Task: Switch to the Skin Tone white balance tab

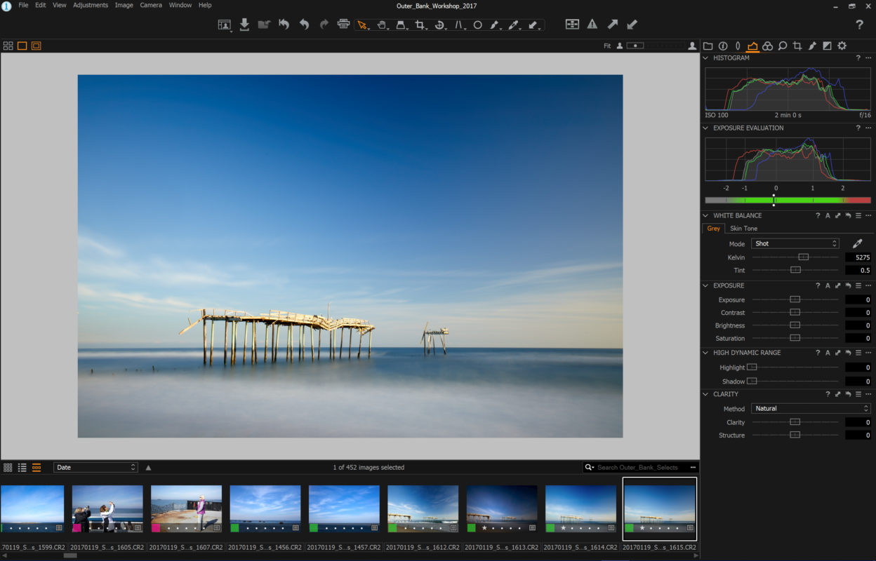Action: (x=743, y=228)
